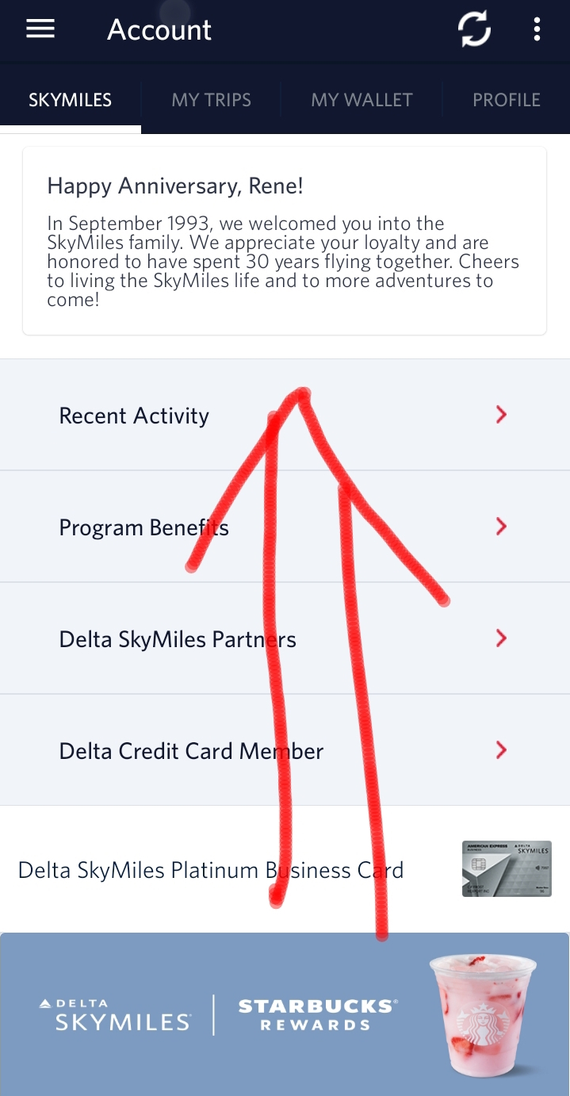Tap the Platinum Business Card image
The height and width of the screenshot is (1096, 570).
click(x=507, y=869)
